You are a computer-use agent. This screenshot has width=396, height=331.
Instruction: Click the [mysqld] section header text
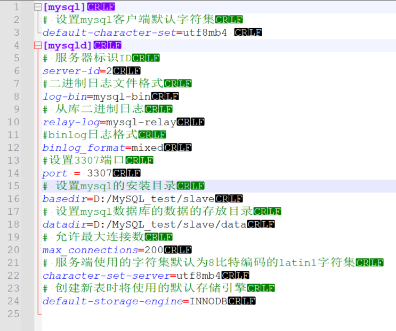[x=68, y=45]
